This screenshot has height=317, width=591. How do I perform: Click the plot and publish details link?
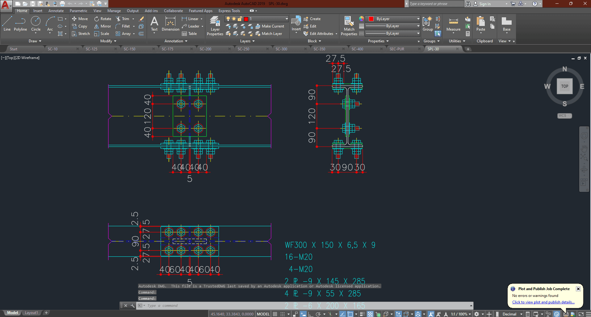pyautogui.click(x=543, y=302)
